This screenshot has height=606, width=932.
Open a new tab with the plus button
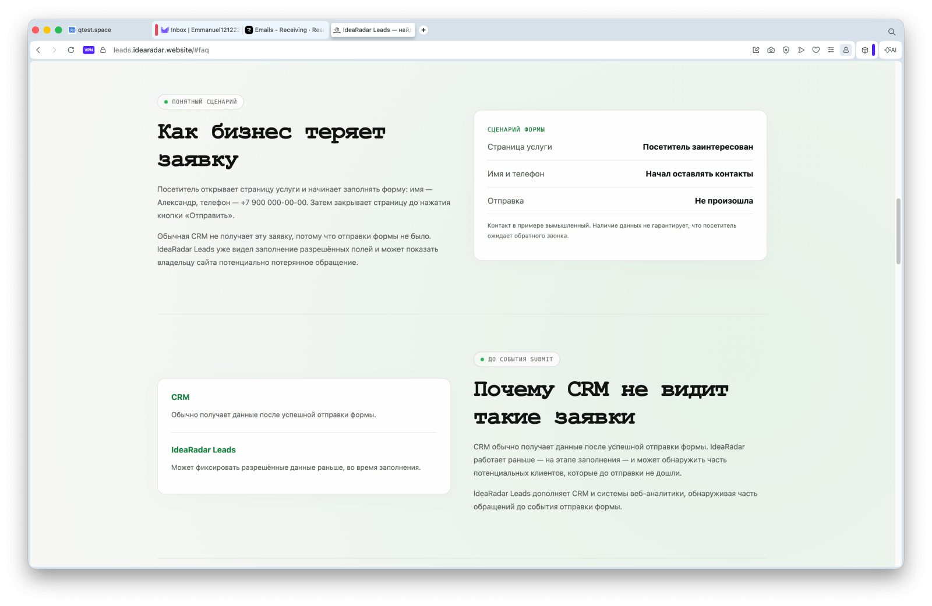(423, 30)
